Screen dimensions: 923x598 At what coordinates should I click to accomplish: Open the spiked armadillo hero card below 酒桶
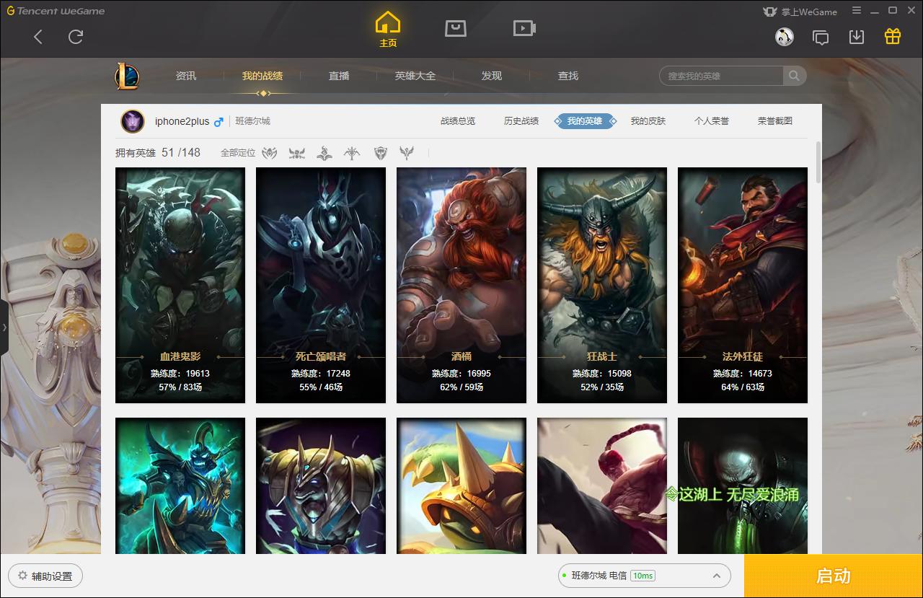(x=461, y=486)
